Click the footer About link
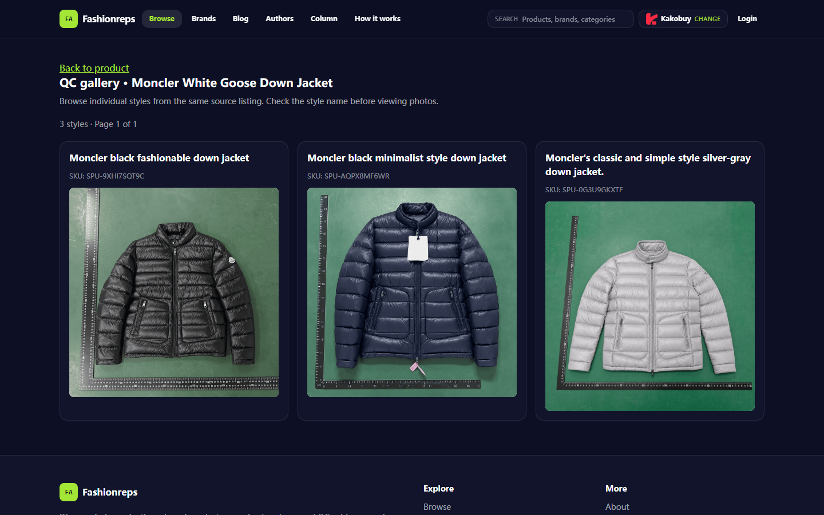This screenshot has height=515, width=824. 617,507
